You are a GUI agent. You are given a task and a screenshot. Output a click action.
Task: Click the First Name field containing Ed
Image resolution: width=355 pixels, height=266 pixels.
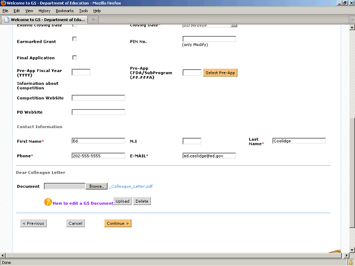pos(98,141)
